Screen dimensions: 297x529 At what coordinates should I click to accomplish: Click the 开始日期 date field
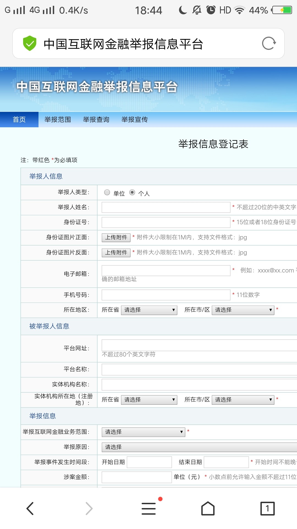pyautogui.click(x=149, y=462)
